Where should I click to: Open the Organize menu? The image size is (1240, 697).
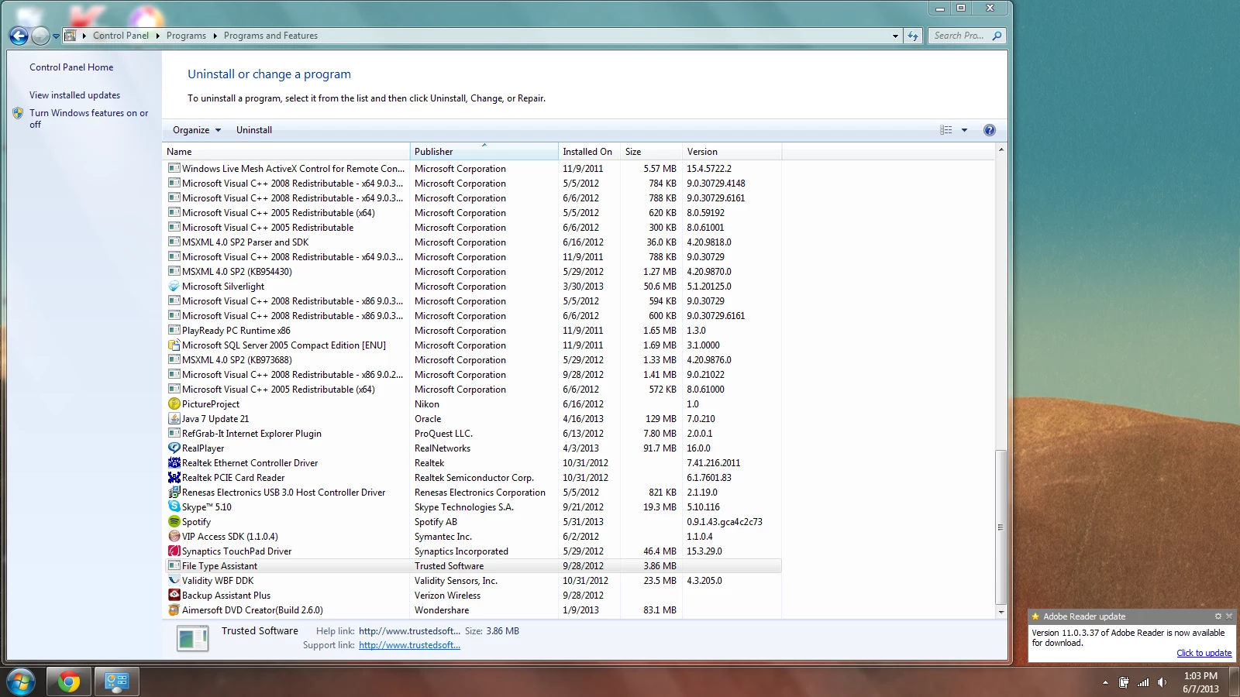click(x=196, y=130)
